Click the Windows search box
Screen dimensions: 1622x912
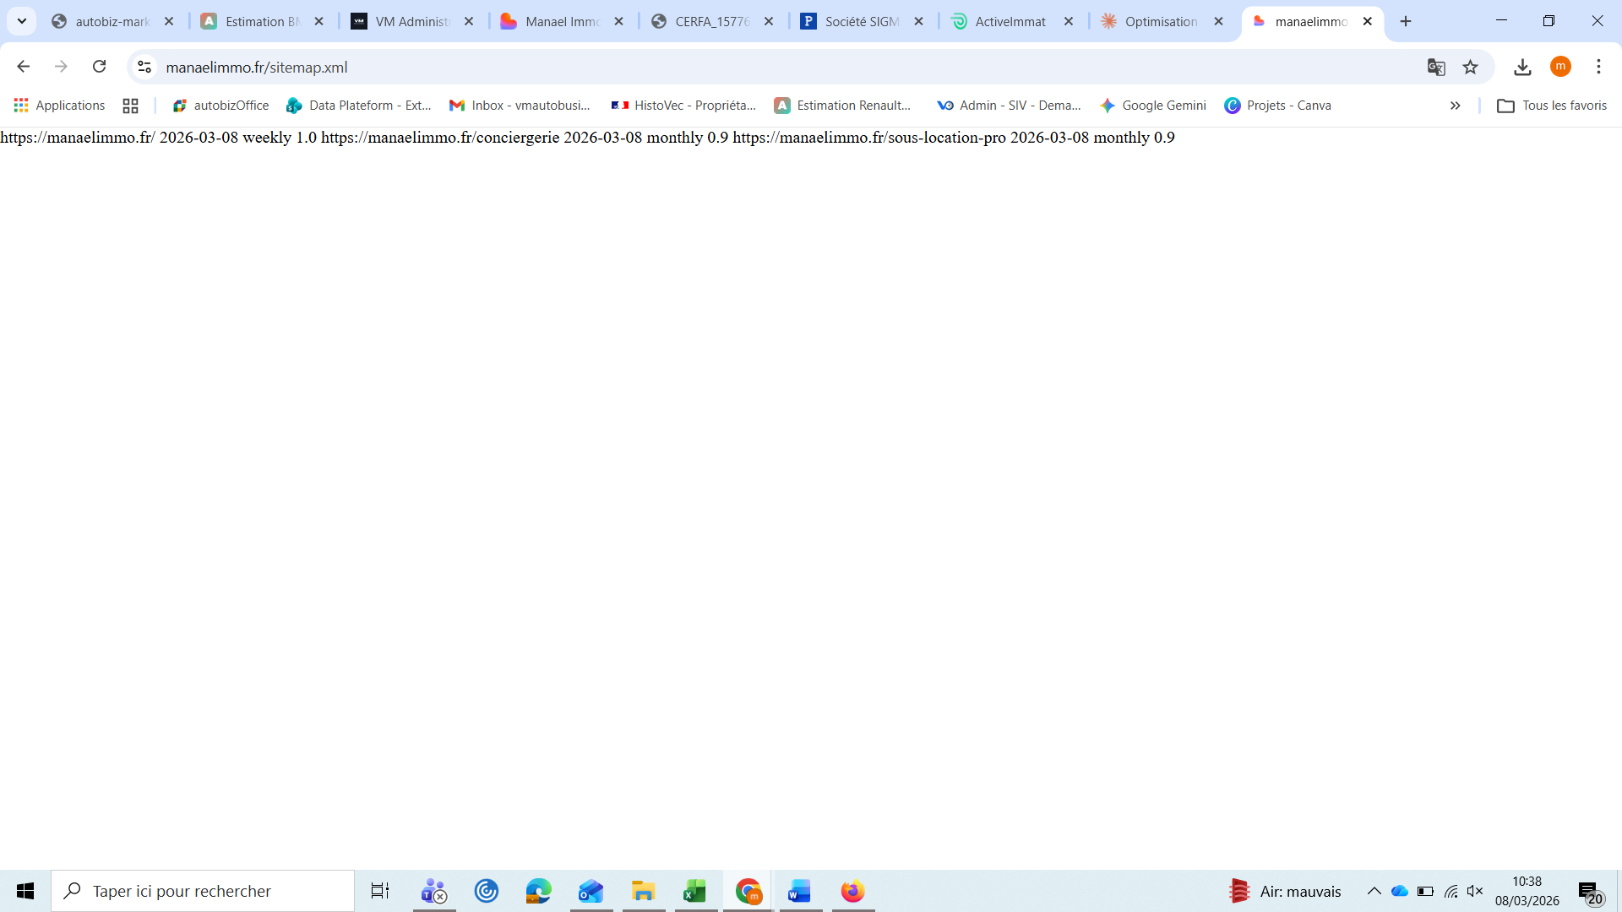click(203, 891)
